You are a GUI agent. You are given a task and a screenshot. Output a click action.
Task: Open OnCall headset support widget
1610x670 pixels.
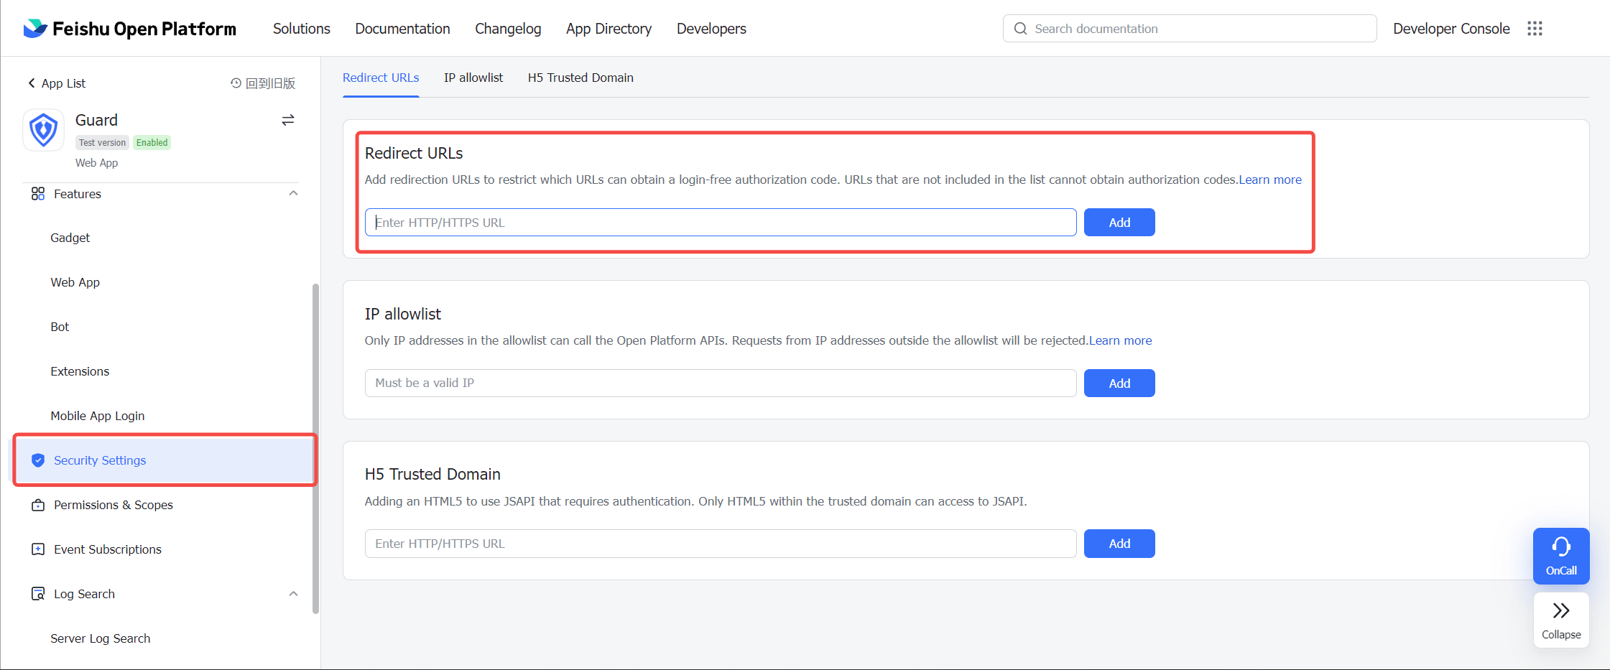pyautogui.click(x=1560, y=556)
